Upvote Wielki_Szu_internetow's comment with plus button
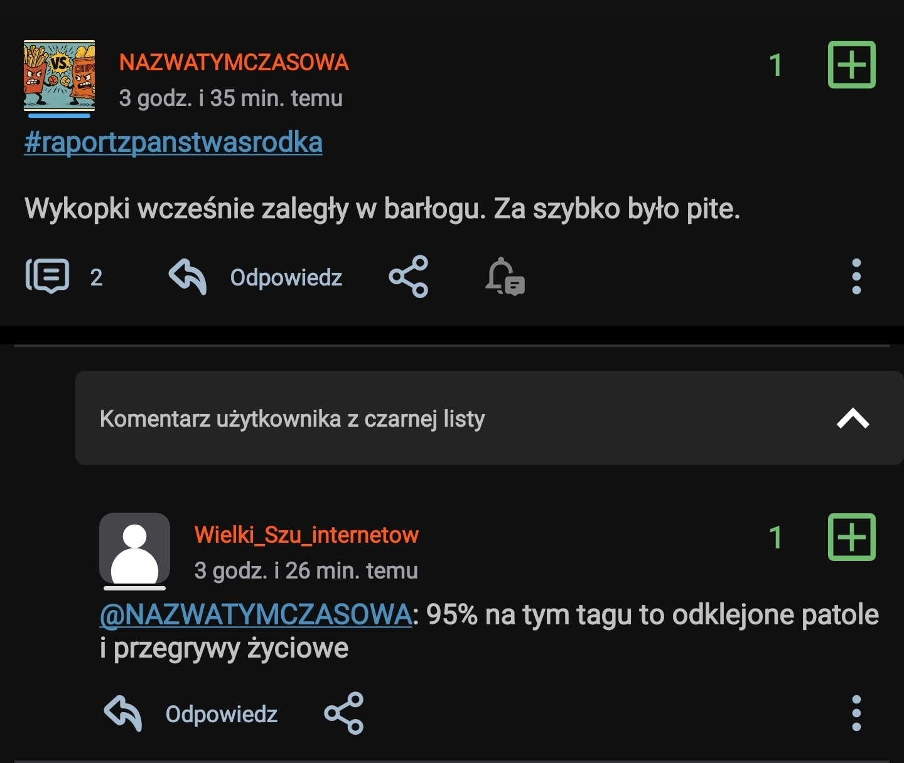 pyautogui.click(x=851, y=537)
